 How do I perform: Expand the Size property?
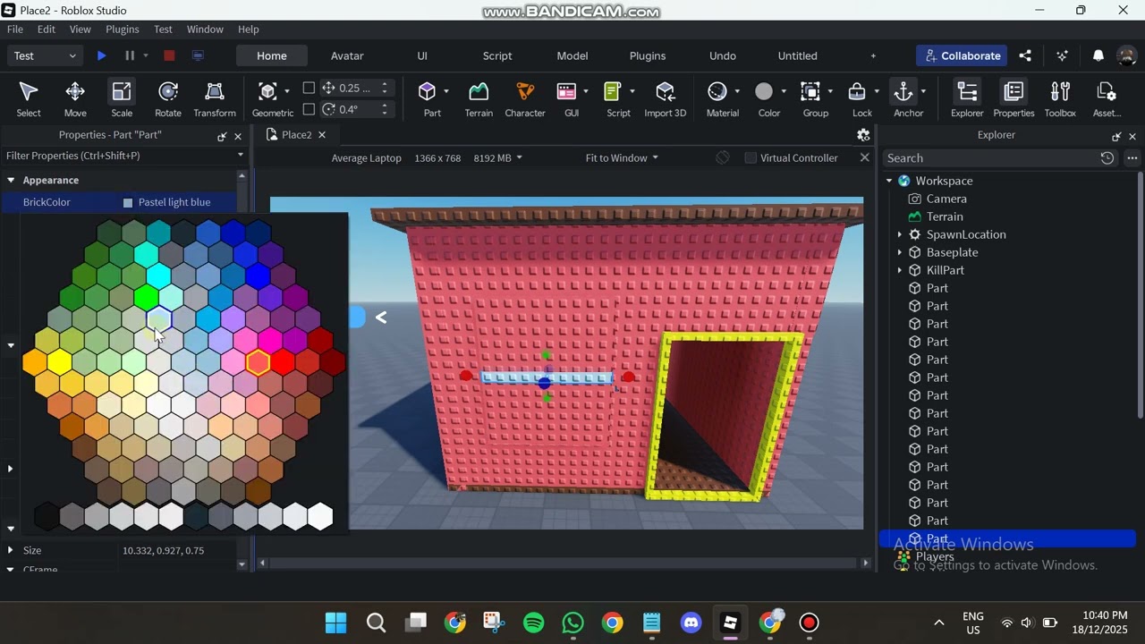point(11,550)
